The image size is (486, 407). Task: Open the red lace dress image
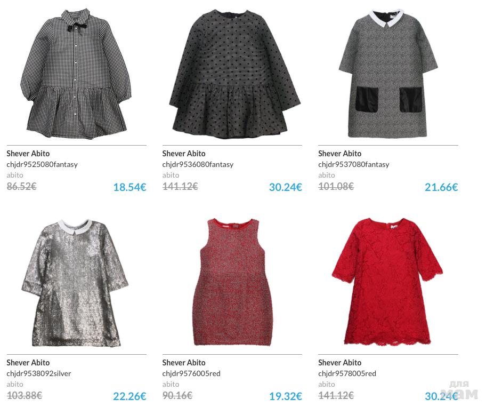click(387, 282)
